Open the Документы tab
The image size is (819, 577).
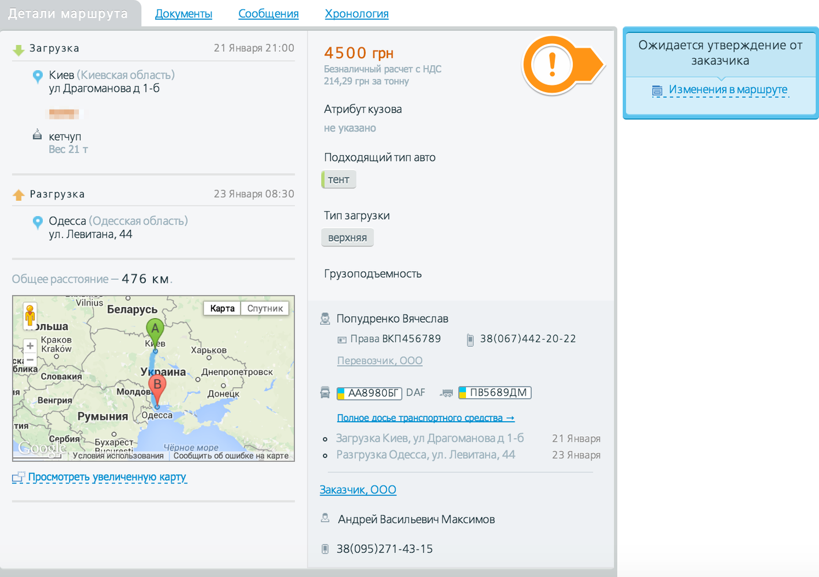[183, 13]
